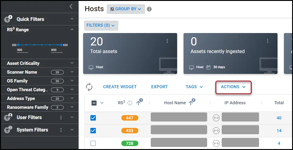Open User Filters three-dot menu
Image resolution: width=293 pixels, height=150 pixels.
click(x=61, y=118)
